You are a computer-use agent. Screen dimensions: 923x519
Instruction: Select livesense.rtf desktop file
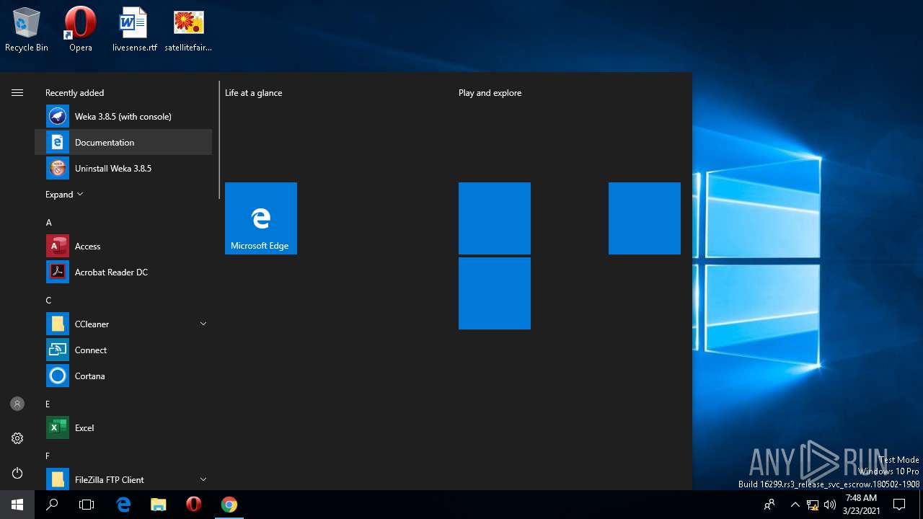pyautogui.click(x=134, y=30)
